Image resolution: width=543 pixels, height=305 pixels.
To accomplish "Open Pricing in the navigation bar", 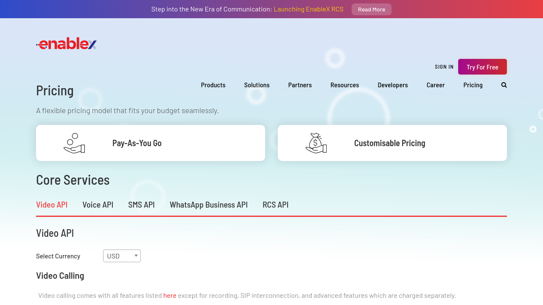I will coord(473,85).
